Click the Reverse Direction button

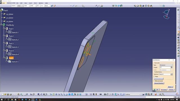coord(159,83)
